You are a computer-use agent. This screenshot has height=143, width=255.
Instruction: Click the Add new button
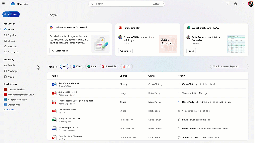pos(11,14)
